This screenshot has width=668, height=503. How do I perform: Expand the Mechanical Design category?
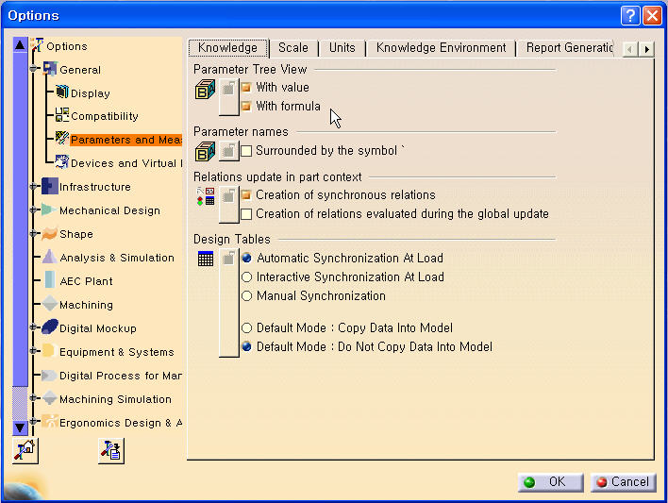tap(34, 210)
